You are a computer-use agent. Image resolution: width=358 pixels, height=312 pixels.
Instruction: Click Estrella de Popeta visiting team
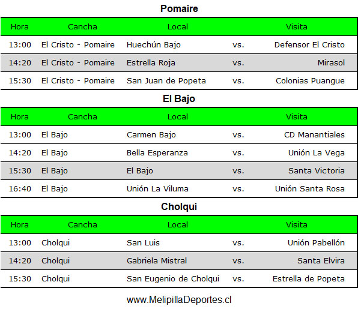click(x=309, y=279)
